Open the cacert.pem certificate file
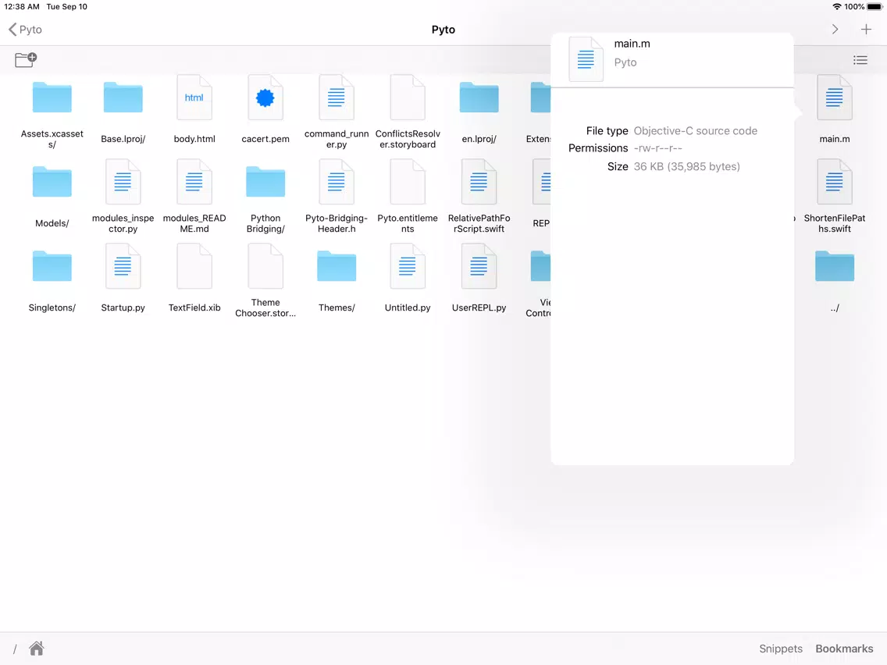Screen dimensions: 887x665 265,98
